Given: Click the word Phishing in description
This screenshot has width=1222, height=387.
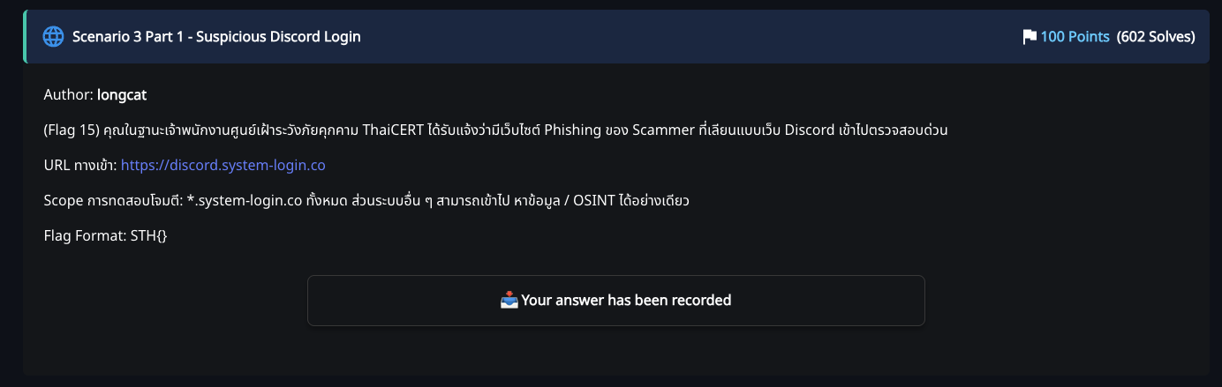Looking at the screenshot, I should pyautogui.click(x=572, y=130).
